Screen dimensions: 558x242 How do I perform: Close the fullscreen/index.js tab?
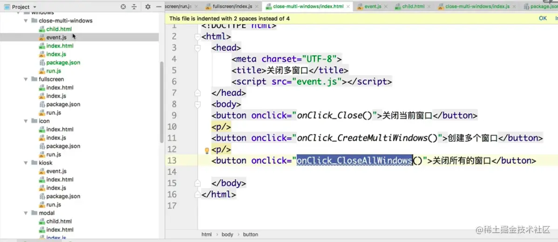257,7
